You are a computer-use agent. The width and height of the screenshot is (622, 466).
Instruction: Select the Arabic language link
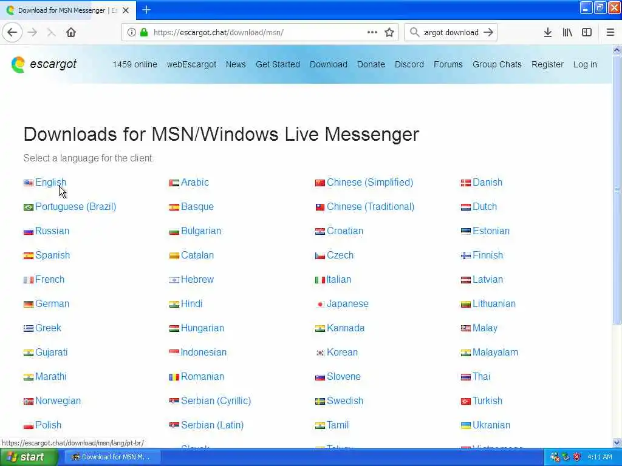click(195, 182)
